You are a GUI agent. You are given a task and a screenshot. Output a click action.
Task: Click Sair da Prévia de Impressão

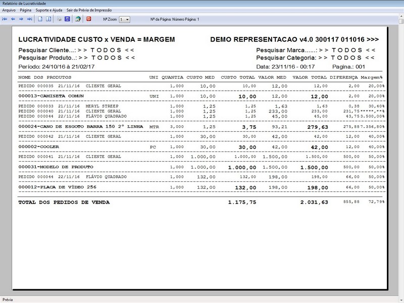coord(89,10)
